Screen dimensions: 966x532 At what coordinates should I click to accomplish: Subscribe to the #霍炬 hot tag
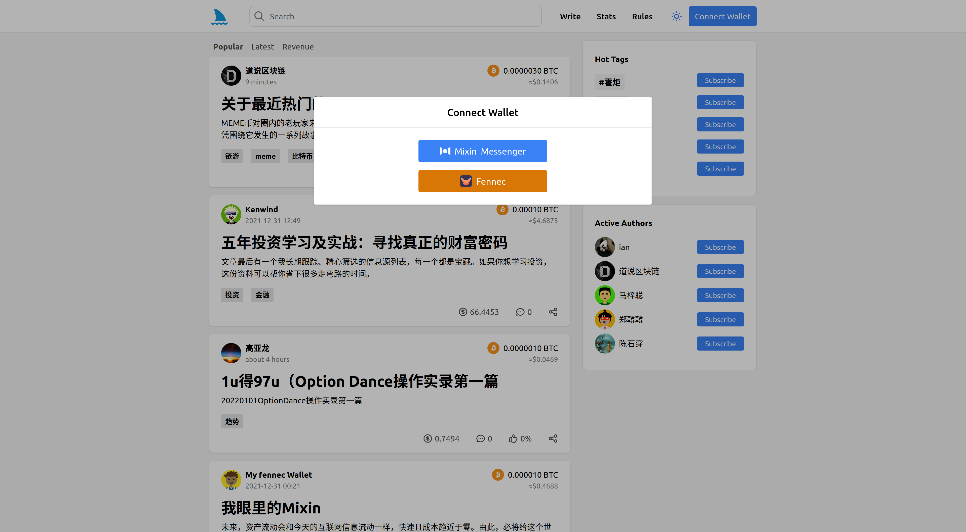pyautogui.click(x=720, y=80)
